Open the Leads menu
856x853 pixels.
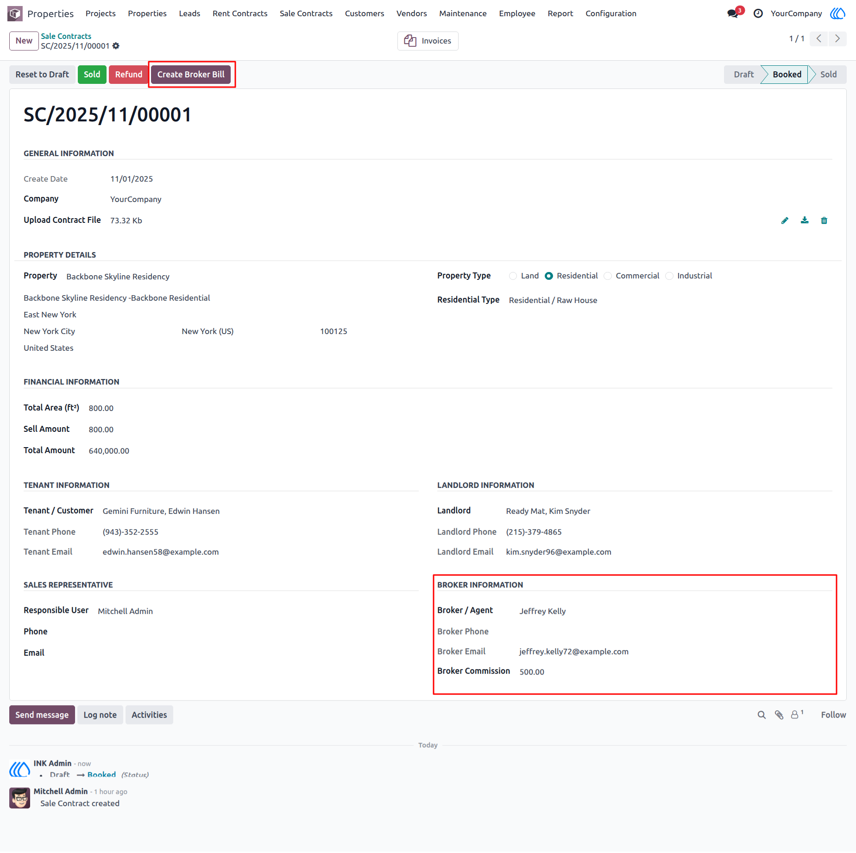[x=189, y=13]
